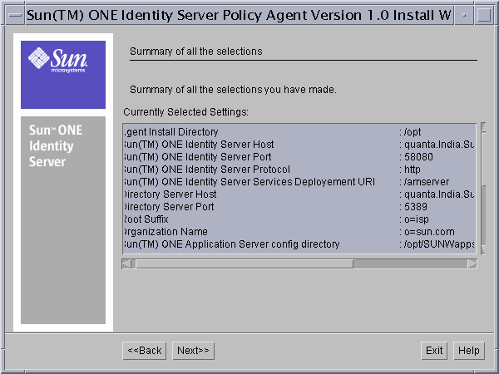This screenshot has width=499, height=374.
Task: Click the 'Summary of all the selections' heading
Action: (x=196, y=52)
